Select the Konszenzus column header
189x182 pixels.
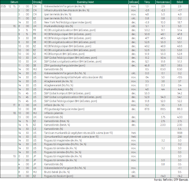click(163, 2)
